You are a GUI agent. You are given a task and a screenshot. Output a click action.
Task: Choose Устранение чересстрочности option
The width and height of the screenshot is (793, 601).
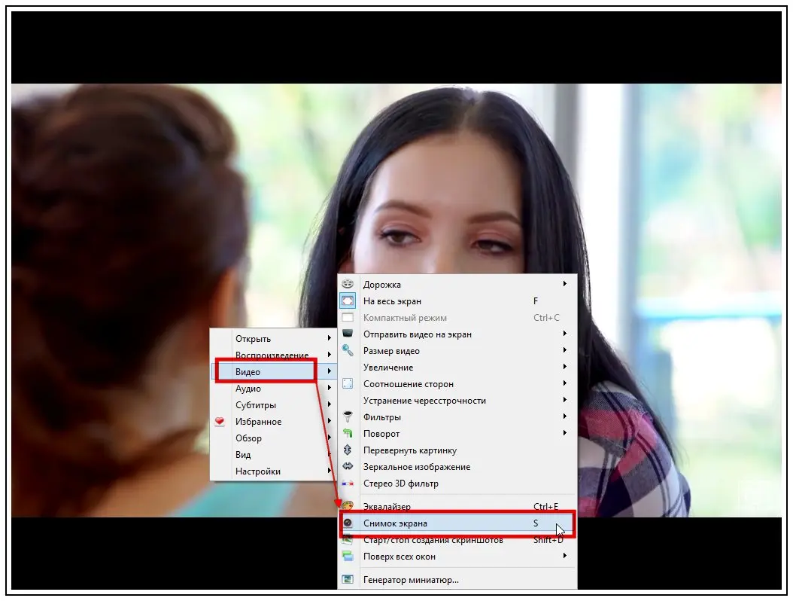coord(457,400)
